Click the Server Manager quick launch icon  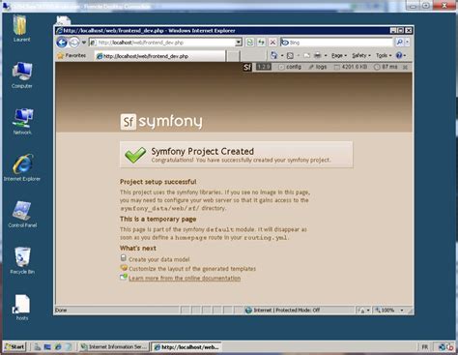(38, 347)
